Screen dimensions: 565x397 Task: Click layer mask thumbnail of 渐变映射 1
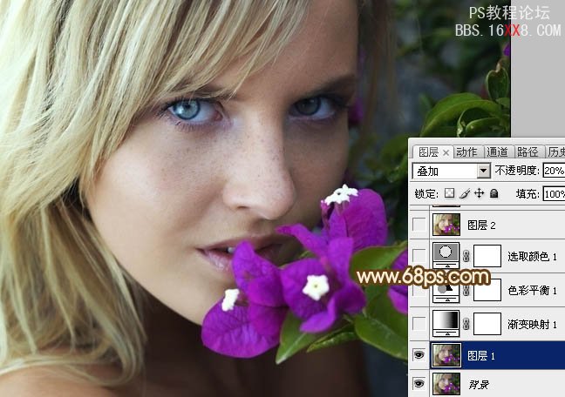click(x=487, y=324)
